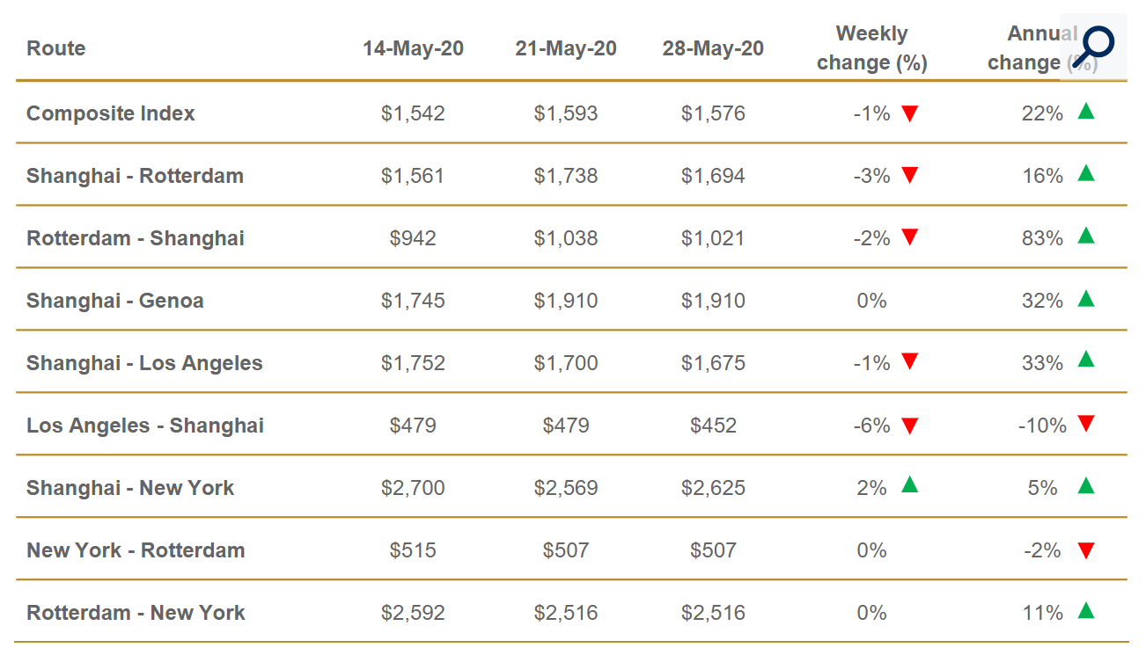Click green annual arrow for Rotterdam - Shanghai
1146x655 pixels.
coord(1086,236)
